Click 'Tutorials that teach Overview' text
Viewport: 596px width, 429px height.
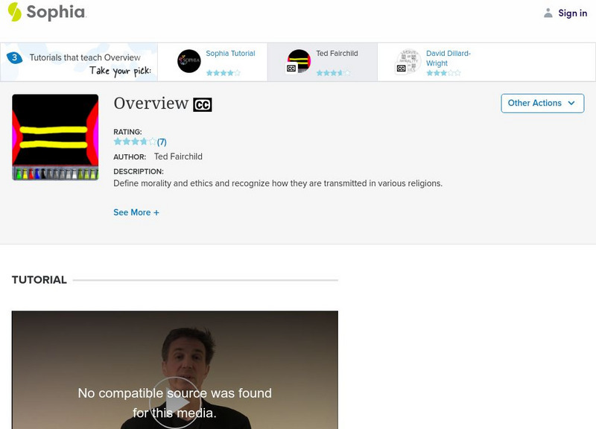pyautogui.click(x=85, y=58)
